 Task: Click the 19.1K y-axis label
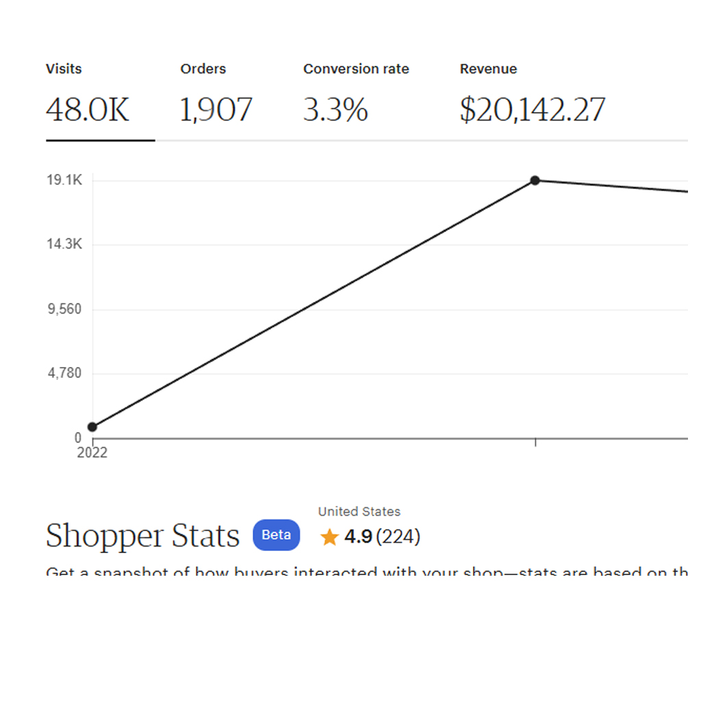pyautogui.click(x=64, y=180)
